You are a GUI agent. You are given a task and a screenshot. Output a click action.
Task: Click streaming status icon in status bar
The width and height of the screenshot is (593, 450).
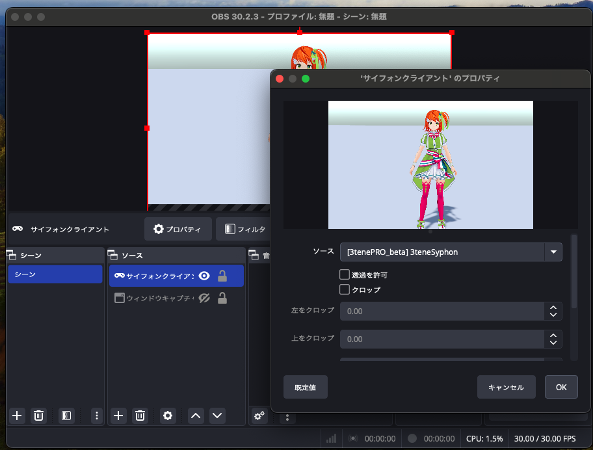[353, 439]
